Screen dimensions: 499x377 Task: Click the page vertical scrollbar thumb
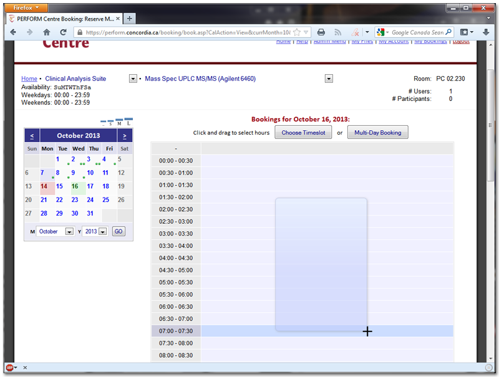pyautogui.click(x=490, y=125)
